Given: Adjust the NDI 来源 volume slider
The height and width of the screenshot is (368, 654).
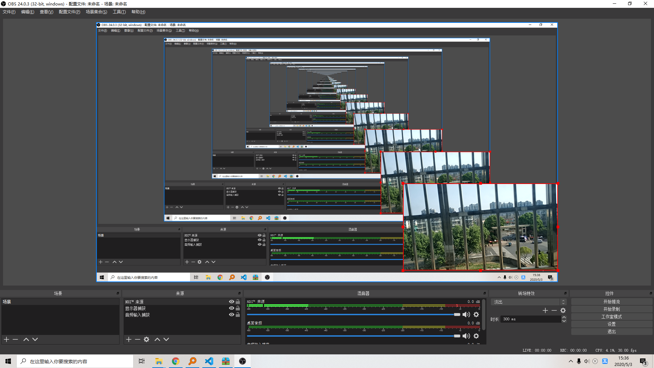Looking at the screenshot, I should [x=457, y=315].
